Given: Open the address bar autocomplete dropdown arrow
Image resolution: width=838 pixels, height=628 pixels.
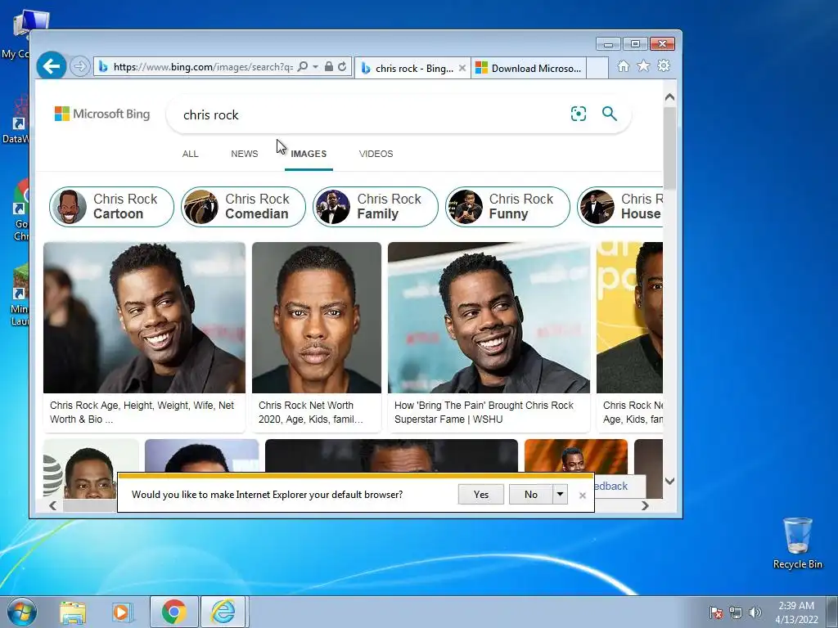Looking at the screenshot, I should click(x=315, y=67).
